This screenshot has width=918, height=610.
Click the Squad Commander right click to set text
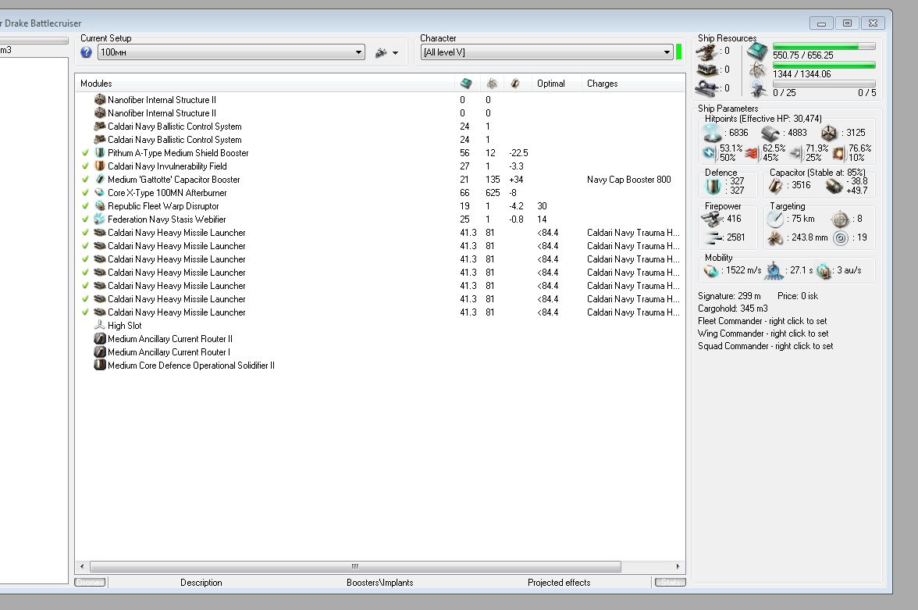point(765,346)
